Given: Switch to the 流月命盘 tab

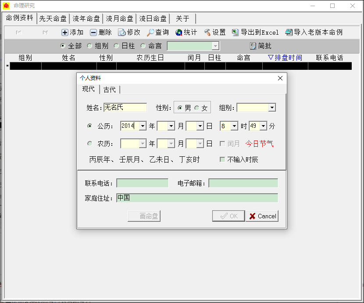Looking at the screenshot, I should coord(120,18).
